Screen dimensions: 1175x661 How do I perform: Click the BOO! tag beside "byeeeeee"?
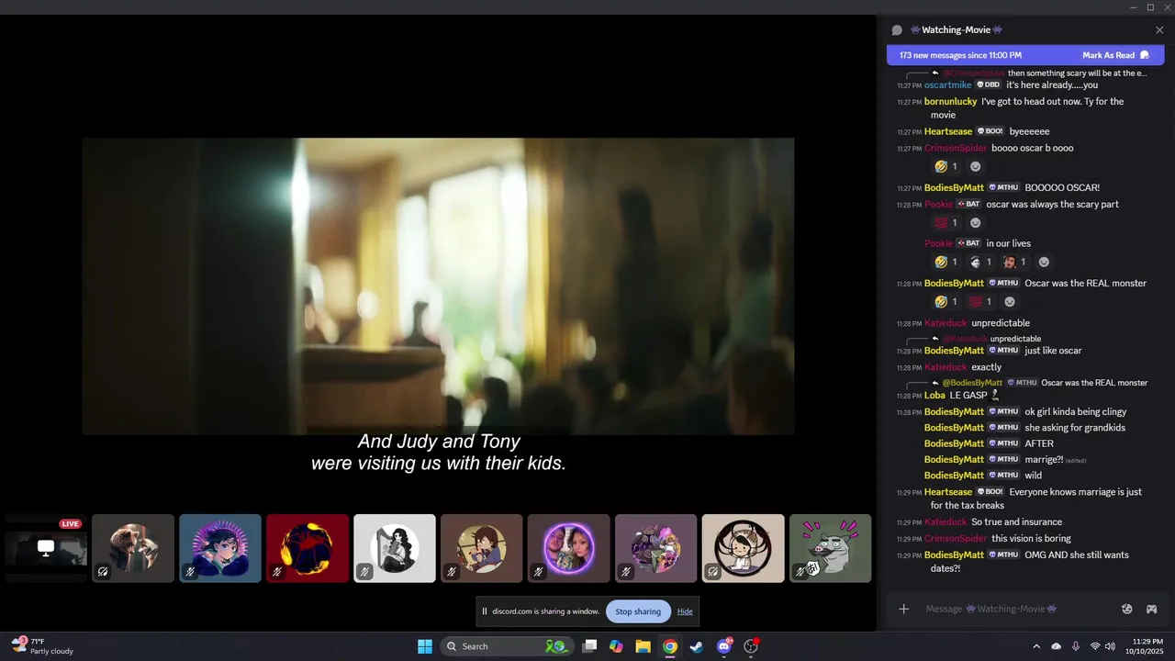click(990, 131)
